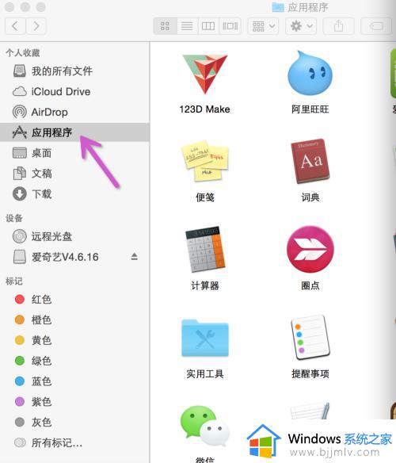
Task: Click the 个人收藏 section header
Action: coord(23,53)
